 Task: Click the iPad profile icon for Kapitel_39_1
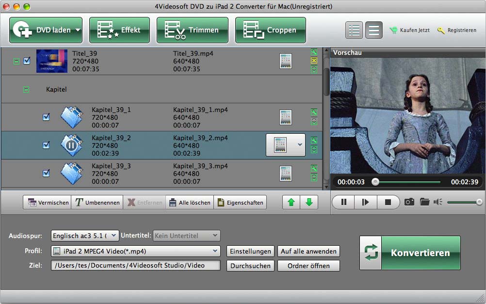286,117
